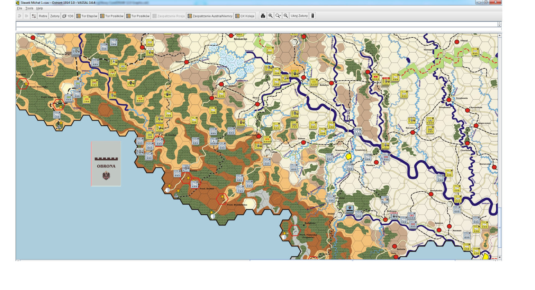This screenshot has height=290, width=535.
Task: Click the undo last move icon
Action: coord(20,16)
